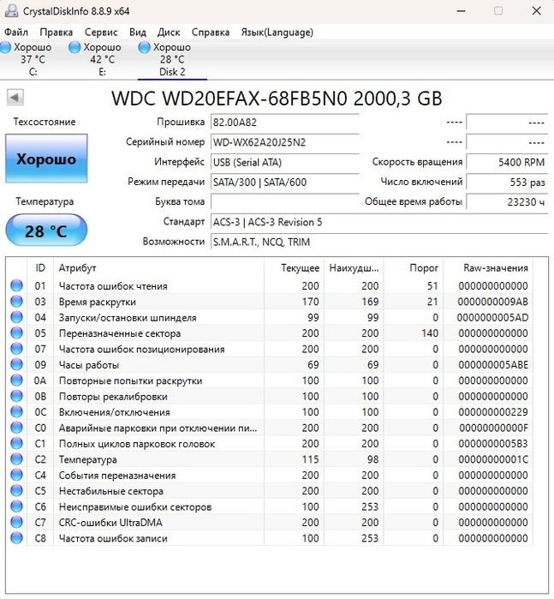The width and height of the screenshot is (554, 599).
Task: Click the rotation speed field 5400 RPM
Action: [507, 162]
